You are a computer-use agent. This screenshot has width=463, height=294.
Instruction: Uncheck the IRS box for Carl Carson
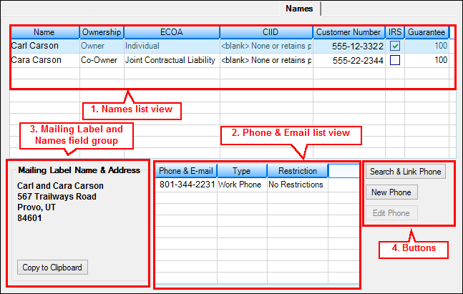click(395, 46)
